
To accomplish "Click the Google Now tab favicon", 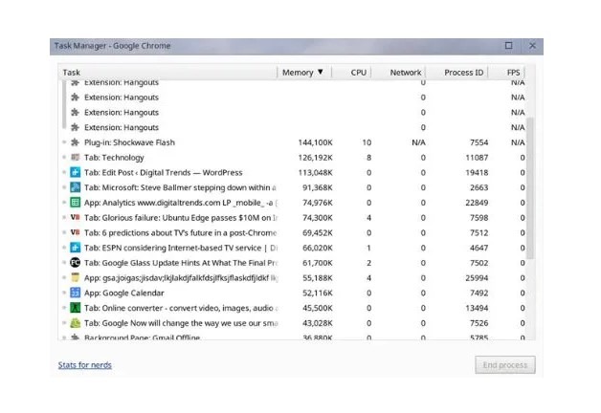I will (75, 323).
